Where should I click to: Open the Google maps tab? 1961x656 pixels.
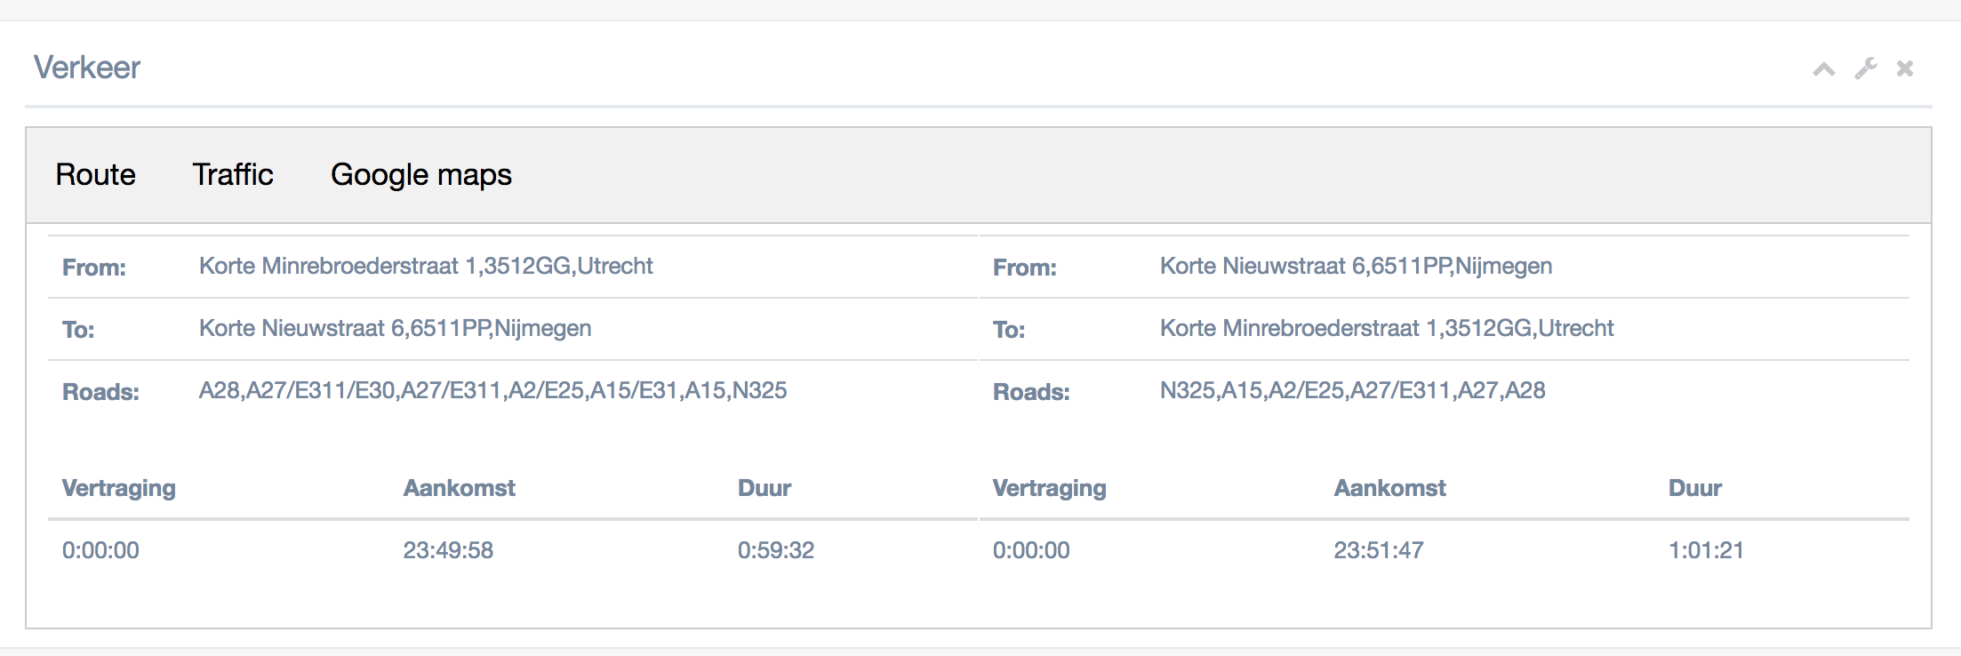[421, 175]
